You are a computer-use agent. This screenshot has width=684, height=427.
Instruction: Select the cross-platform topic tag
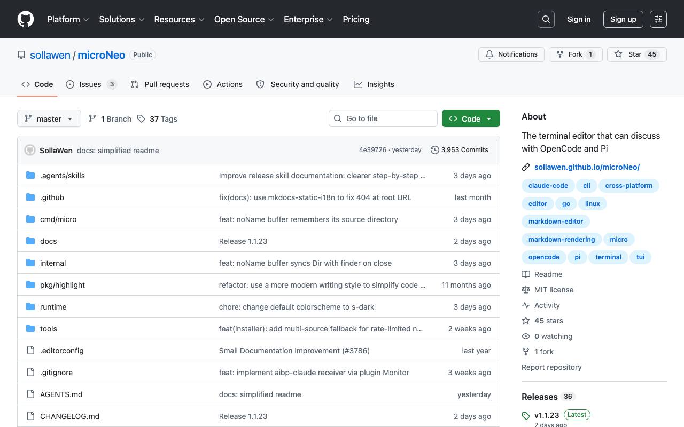tap(629, 186)
